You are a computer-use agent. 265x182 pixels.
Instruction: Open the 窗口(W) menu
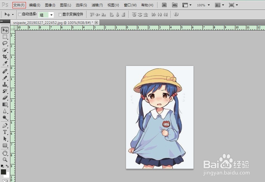tap(130, 5)
